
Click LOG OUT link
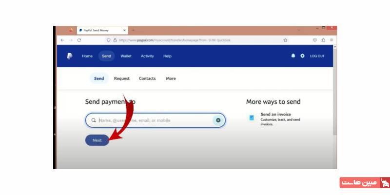(317, 56)
